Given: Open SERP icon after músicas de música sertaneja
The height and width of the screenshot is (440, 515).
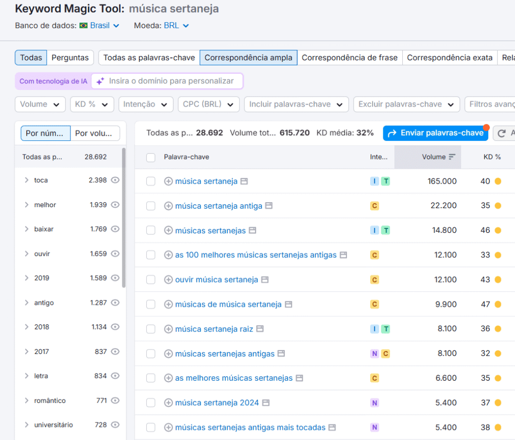Looking at the screenshot, I should 288,304.
